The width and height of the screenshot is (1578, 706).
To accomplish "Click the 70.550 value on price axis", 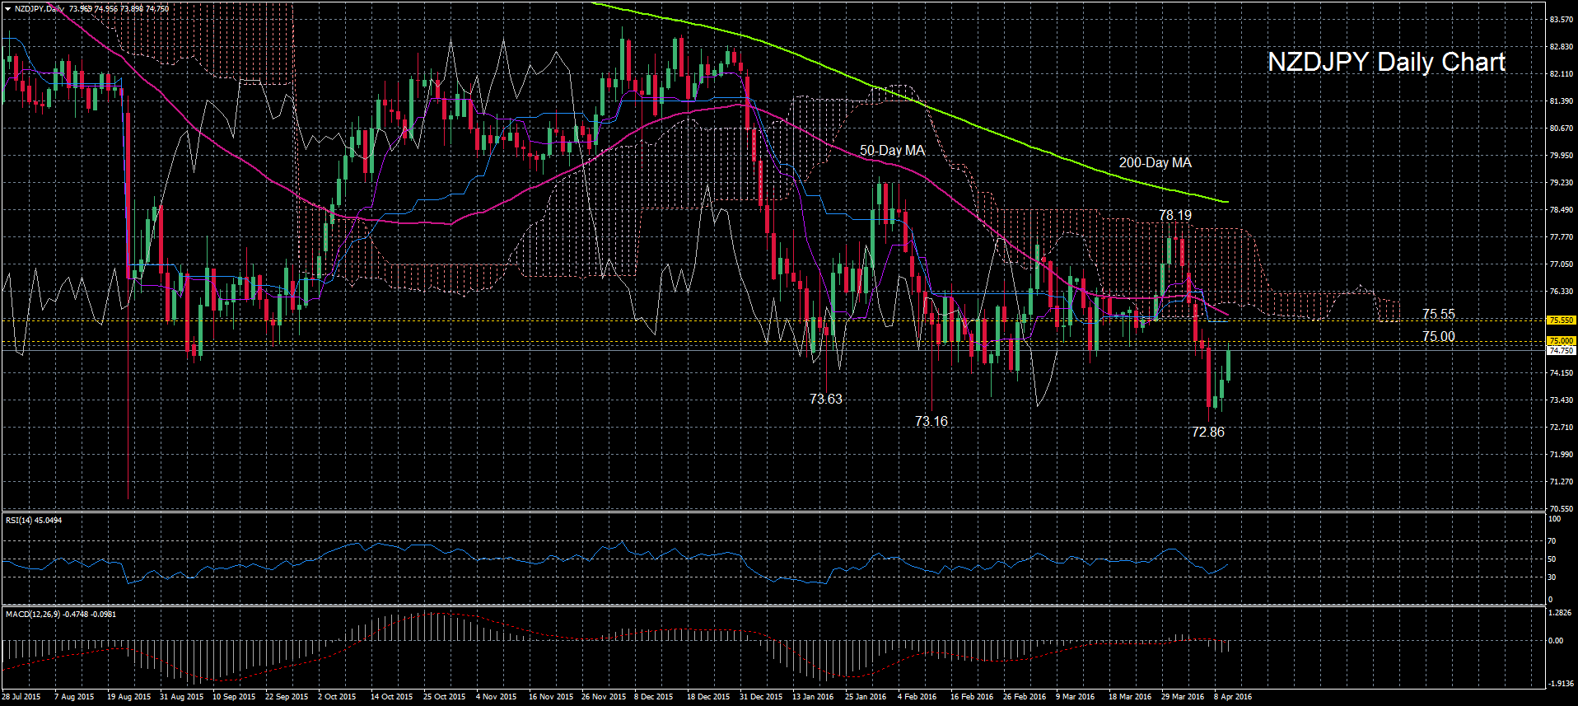I will (x=1562, y=509).
